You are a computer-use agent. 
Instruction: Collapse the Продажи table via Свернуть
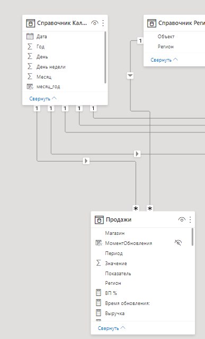111,328
